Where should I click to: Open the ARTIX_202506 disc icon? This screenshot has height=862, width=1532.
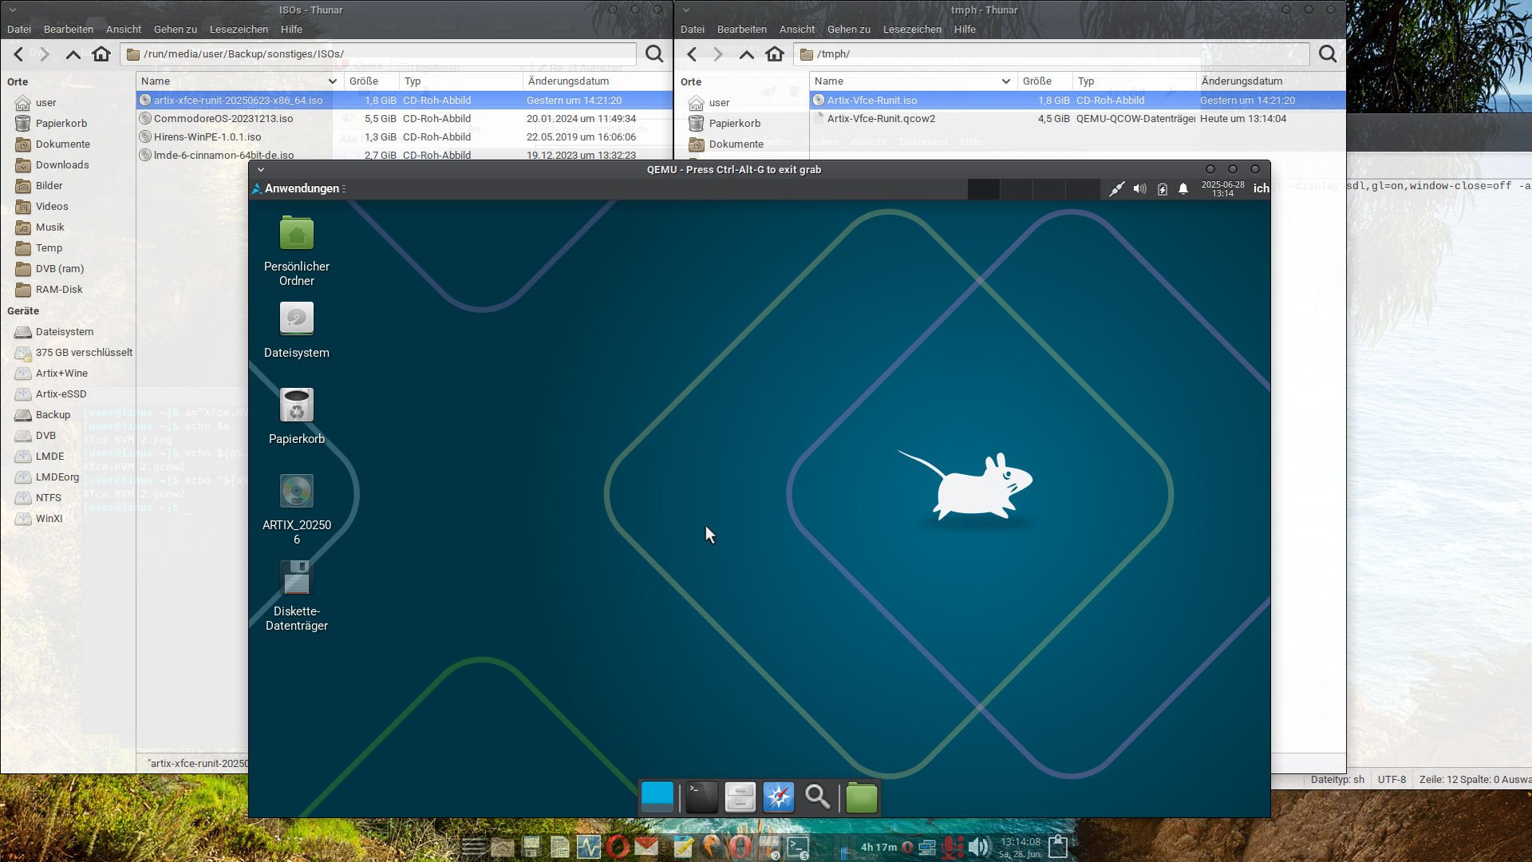(x=296, y=492)
